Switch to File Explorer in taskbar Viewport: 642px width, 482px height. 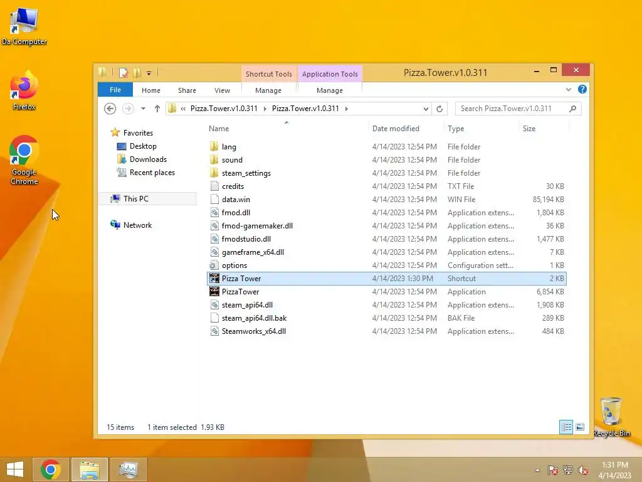(90, 469)
